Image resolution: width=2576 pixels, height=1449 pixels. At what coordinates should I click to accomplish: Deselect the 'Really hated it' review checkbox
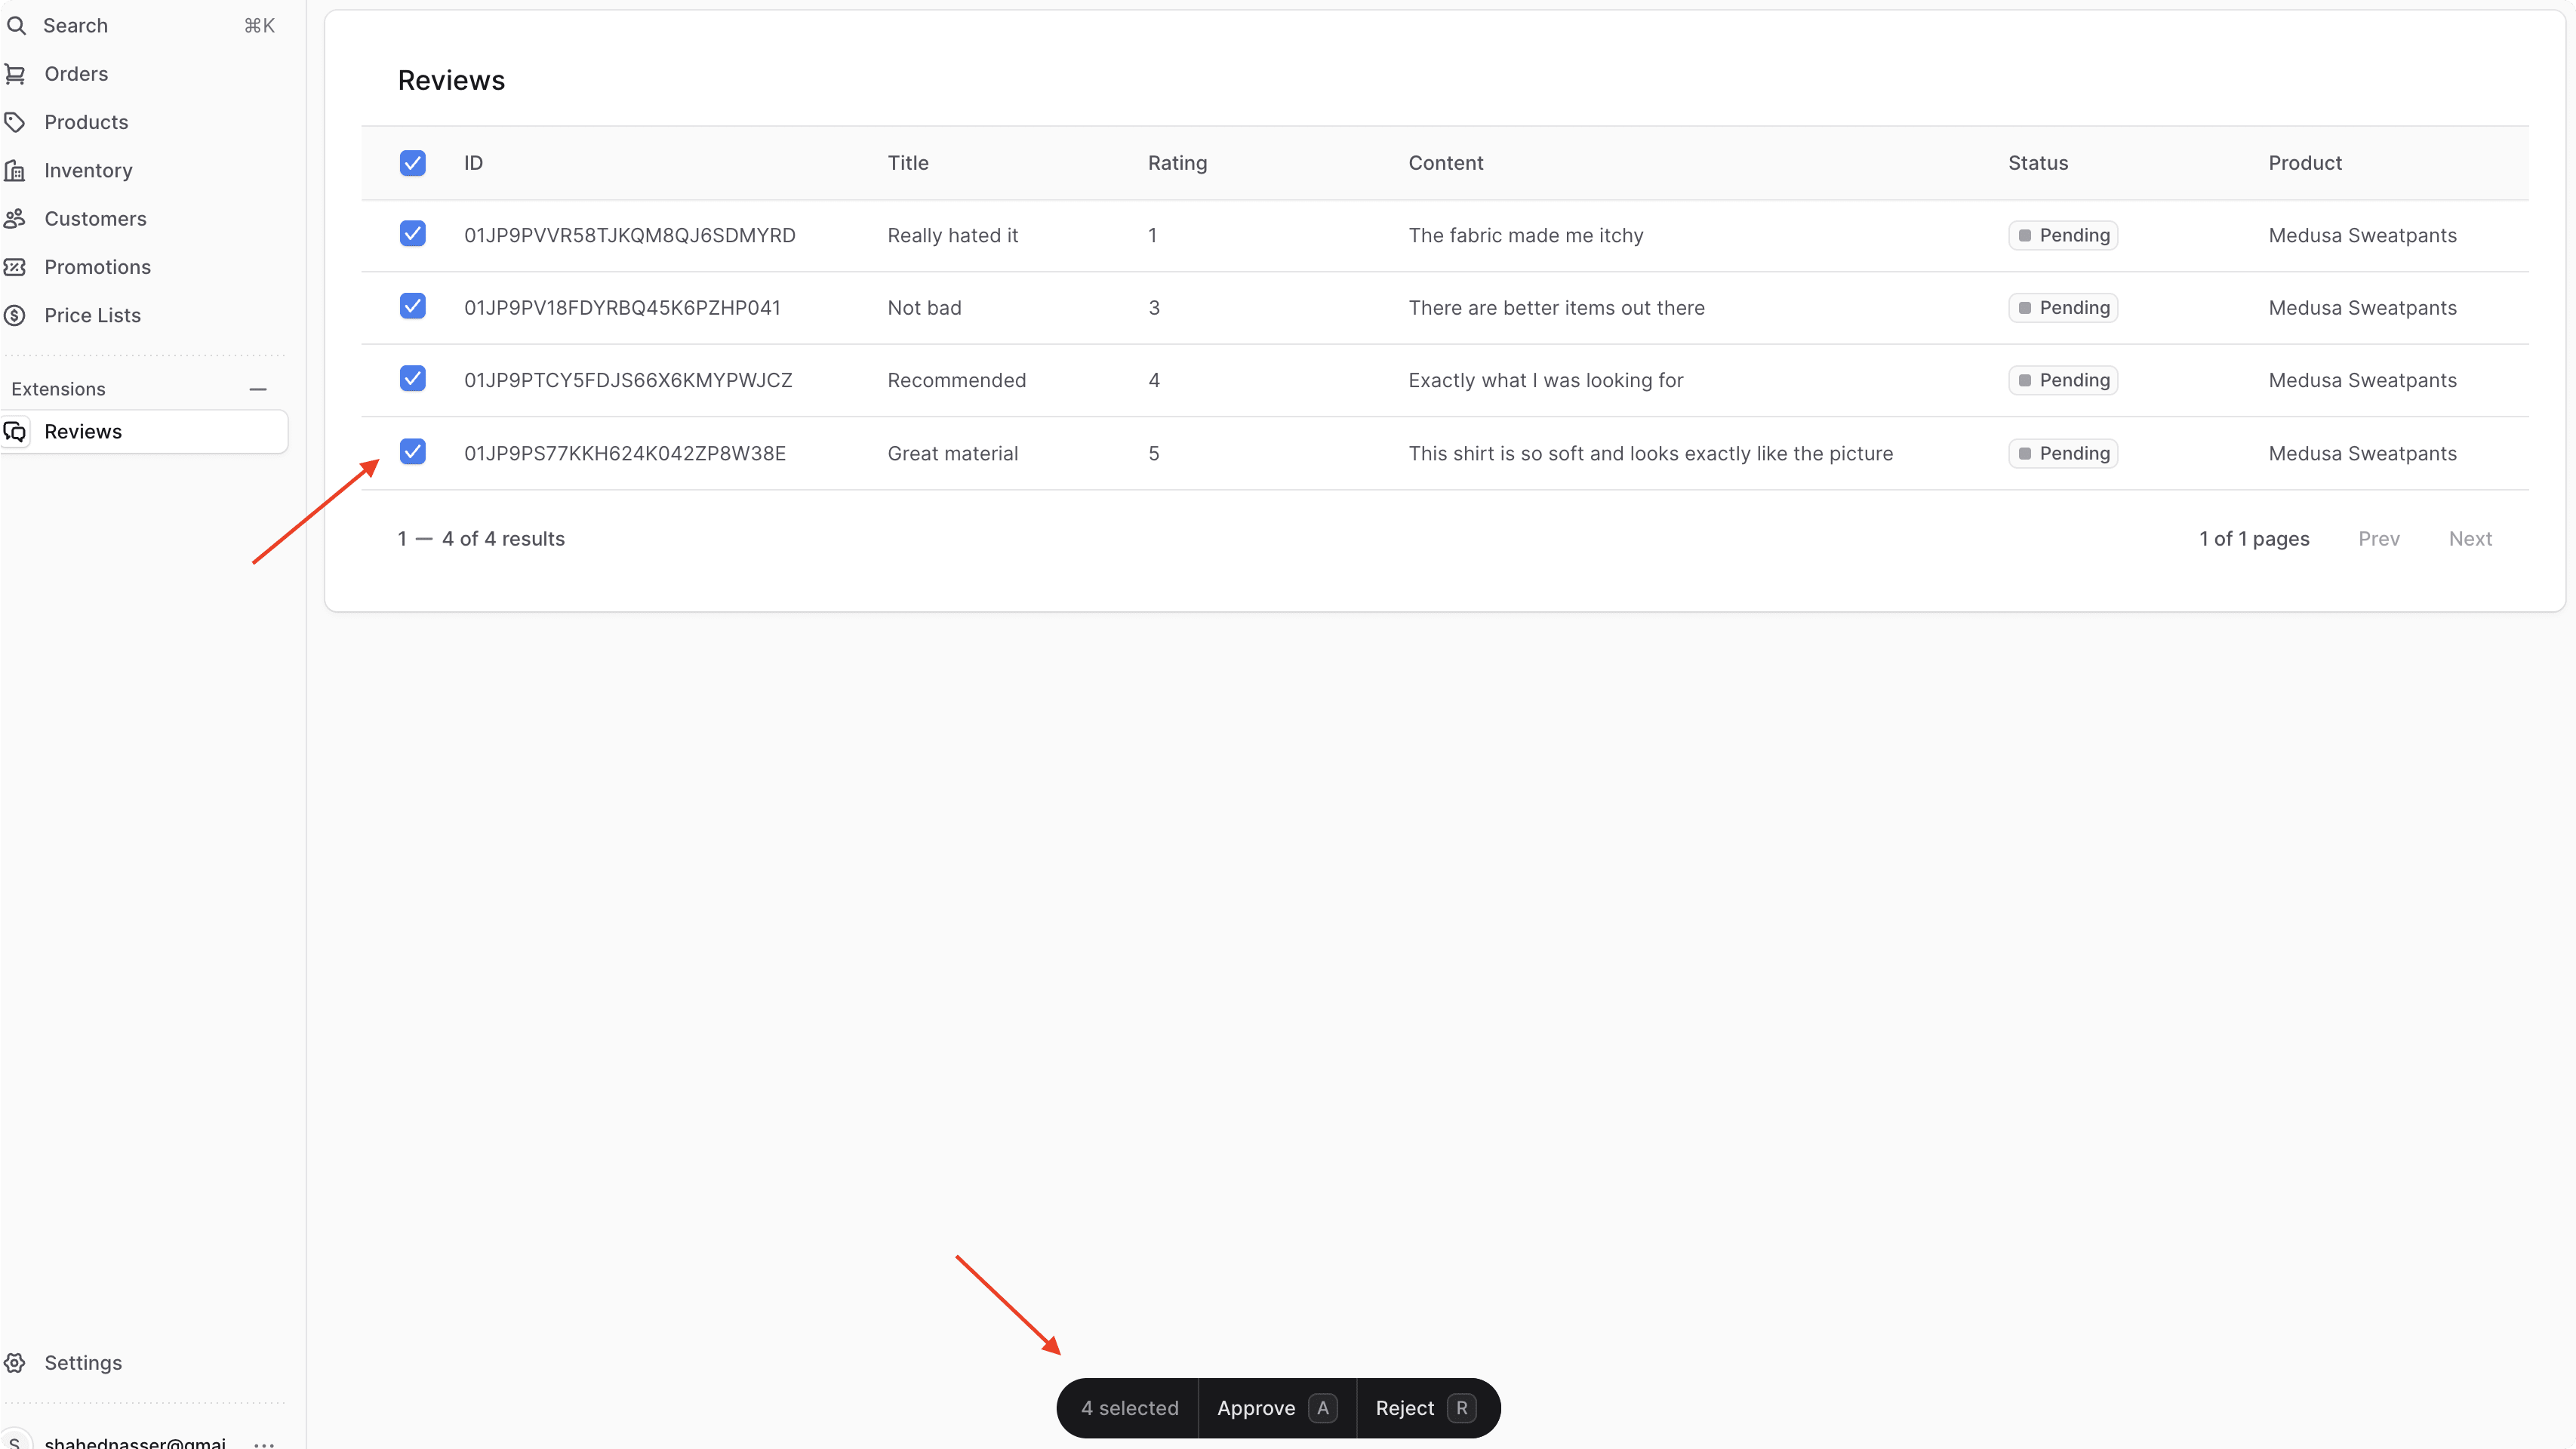click(413, 233)
